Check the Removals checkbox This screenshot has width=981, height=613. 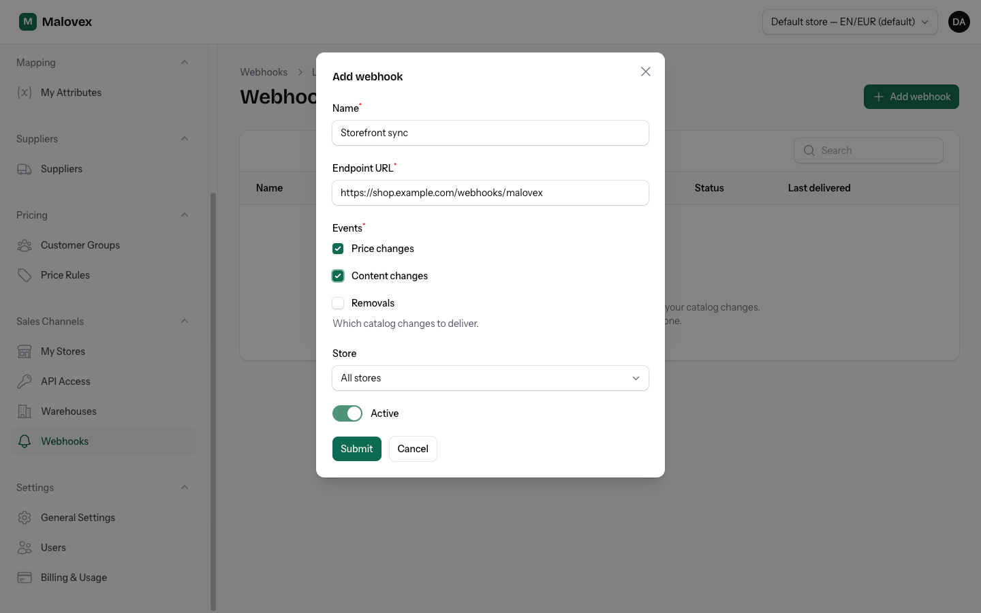338,303
